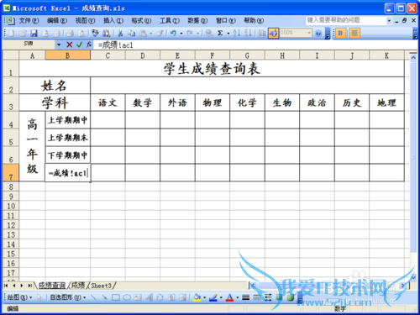Switch to the 成绩 sheet tab
Image resolution: width=420 pixels, height=315 pixels.
78,286
